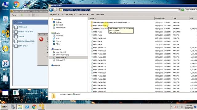Open the Belarc Advisor desktop icon
The height and width of the screenshot is (110, 197).
tap(5, 64)
